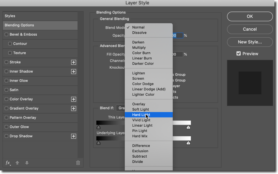Image resolution: width=278 pixels, height=174 pixels.
Task: Add another Stroke with plus icon
Action: click(x=74, y=62)
